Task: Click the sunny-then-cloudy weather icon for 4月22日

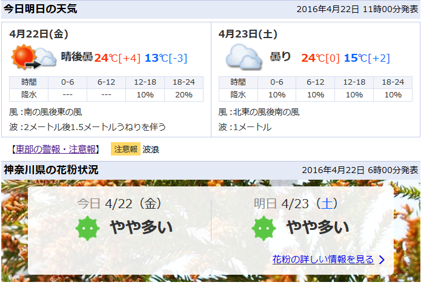Action: tap(33, 57)
